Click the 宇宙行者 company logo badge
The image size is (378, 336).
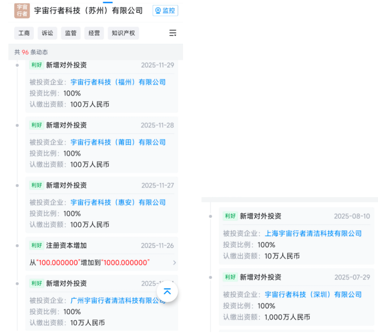coord(22,11)
